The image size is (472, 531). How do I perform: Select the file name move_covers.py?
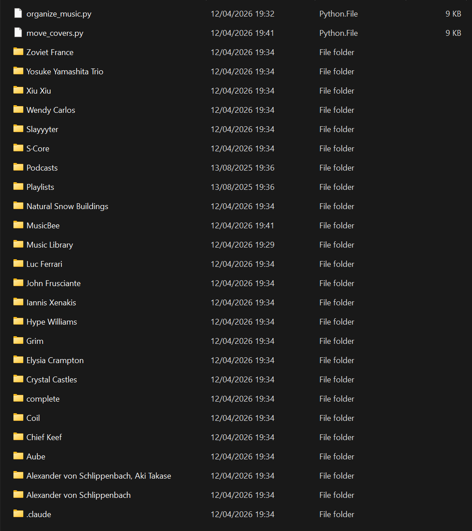(55, 33)
